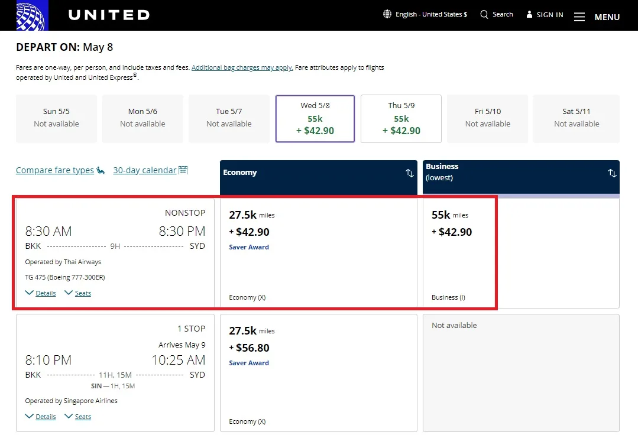Select the Tue 5/7 date tab
Image resolution: width=638 pixels, height=435 pixels.
(x=229, y=119)
